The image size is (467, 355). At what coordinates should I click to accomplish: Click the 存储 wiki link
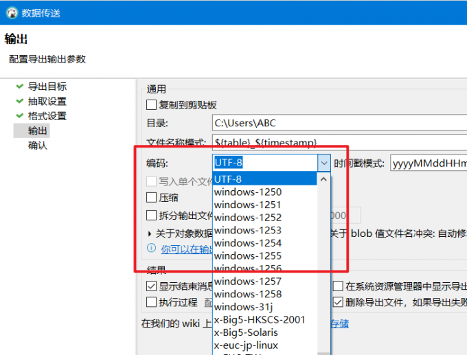click(340, 323)
